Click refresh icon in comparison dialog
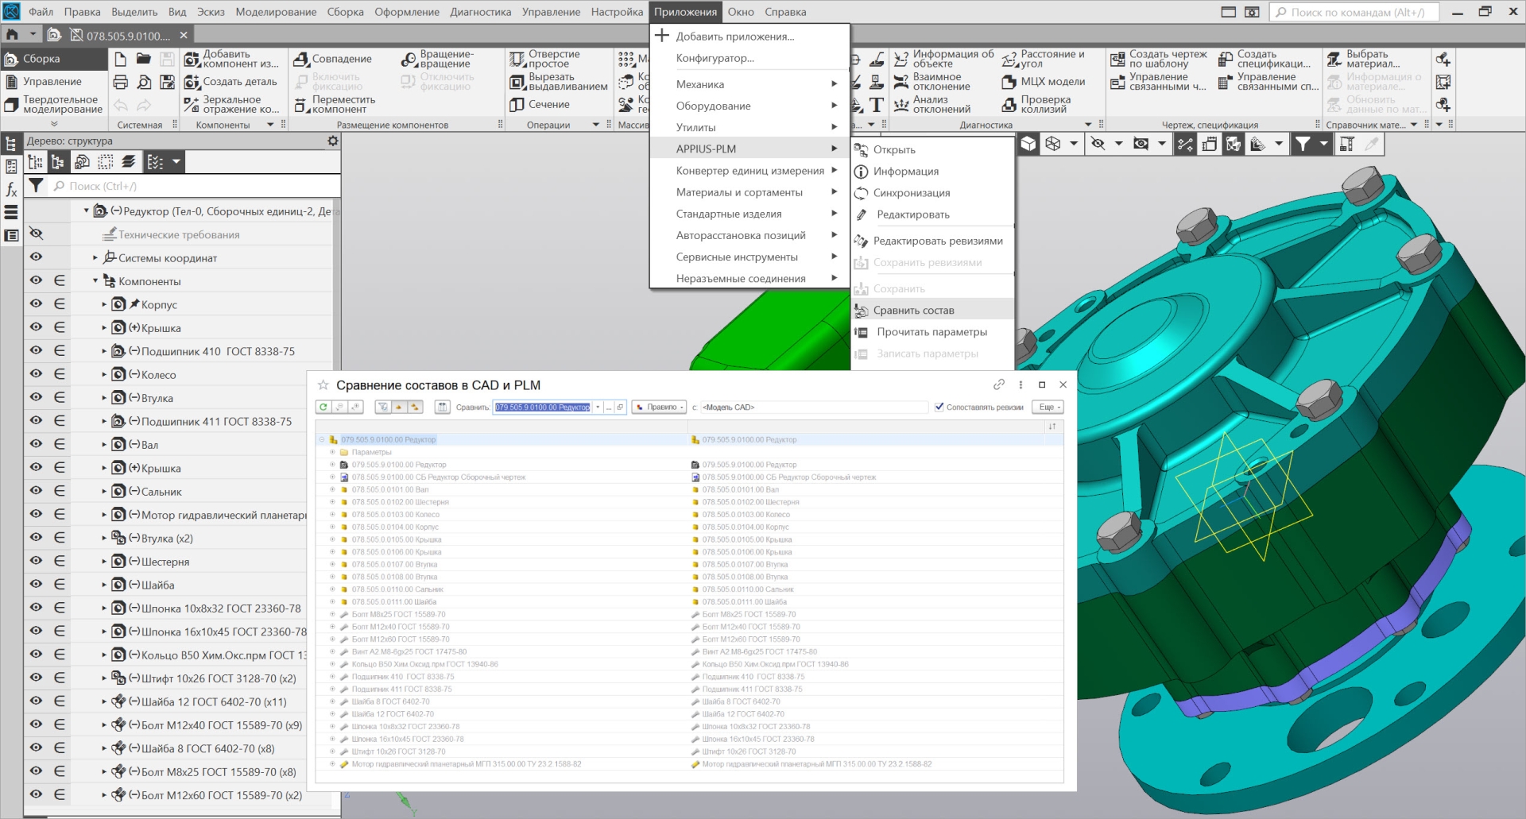Screen dimensions: 1526x819 (x=323, y=407)
